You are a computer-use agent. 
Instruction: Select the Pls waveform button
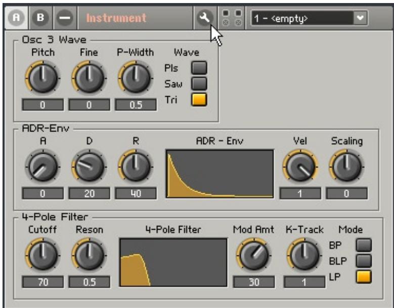click(x=199, y=68)
